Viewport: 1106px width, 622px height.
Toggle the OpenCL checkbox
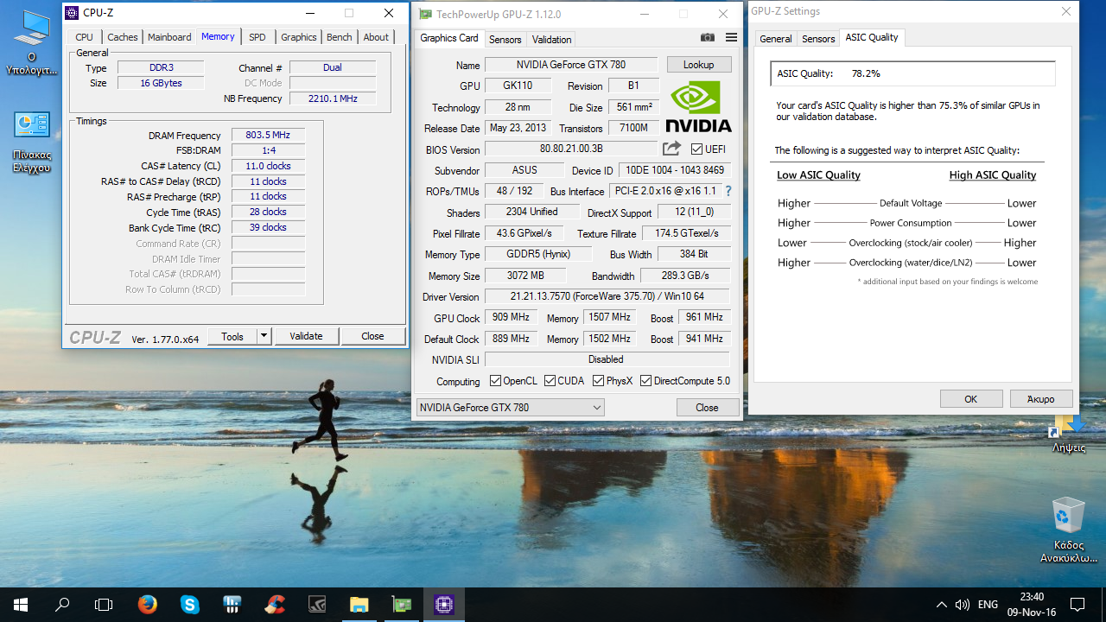(x=495, y=381)
